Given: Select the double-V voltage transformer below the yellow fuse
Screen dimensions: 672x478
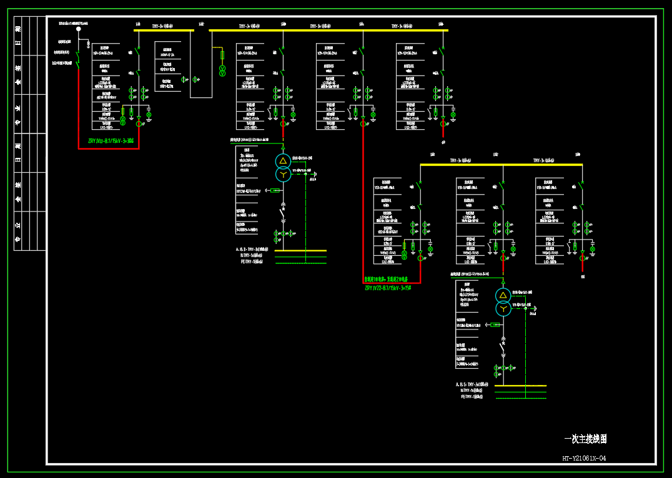Looking at the screenshot, I should point(222,71).
